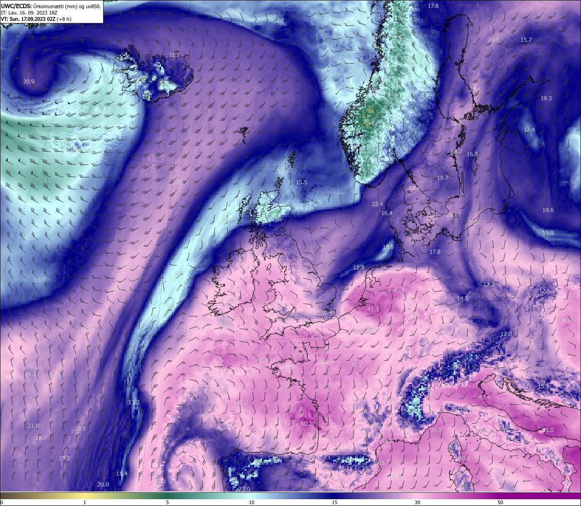Click the 11.2 value label
The image size is (581, 506).
click(x=134, y=403)
